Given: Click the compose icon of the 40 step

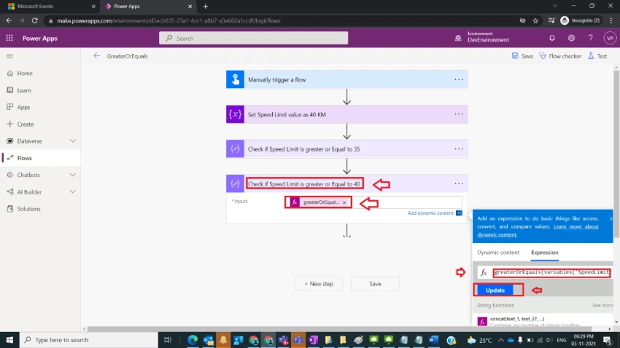Looking at the screenshot, I should tap(236, 184).
